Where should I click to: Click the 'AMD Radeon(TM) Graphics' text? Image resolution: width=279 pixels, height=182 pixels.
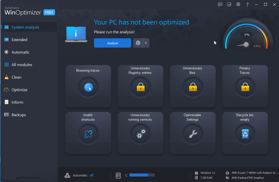[247, 178]
